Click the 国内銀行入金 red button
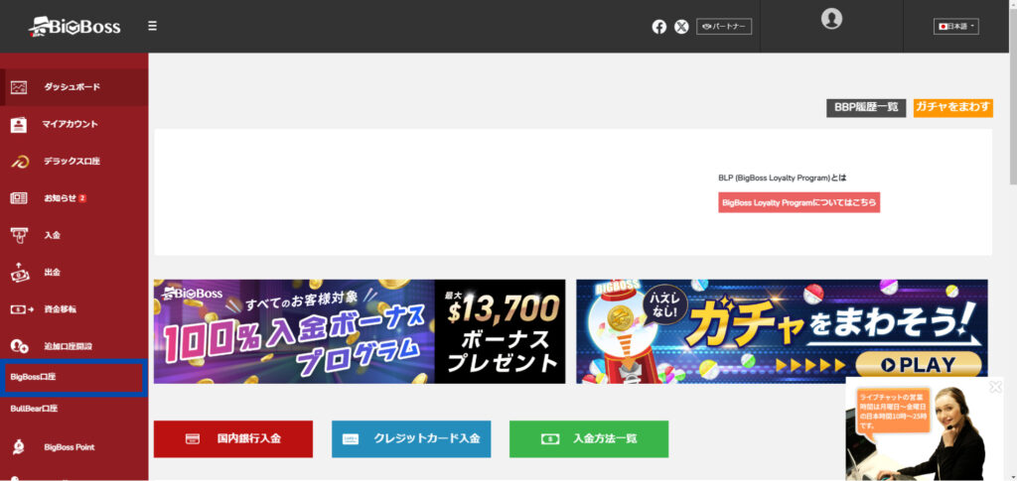This screenshot has width=1017, height=481. pos(232,439)
